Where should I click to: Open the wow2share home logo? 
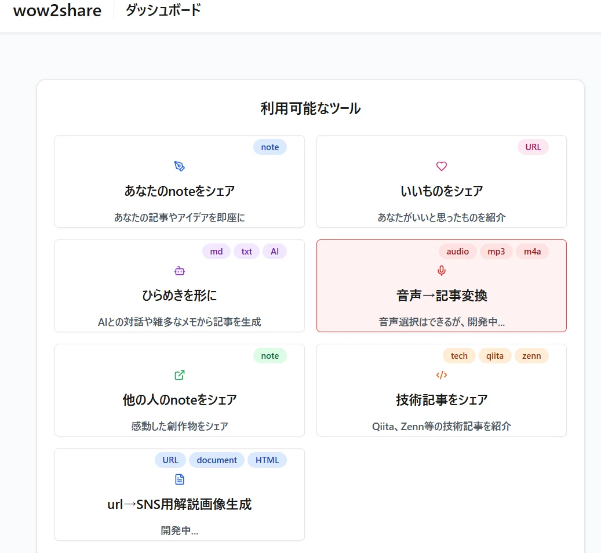[x=57, y=10]
